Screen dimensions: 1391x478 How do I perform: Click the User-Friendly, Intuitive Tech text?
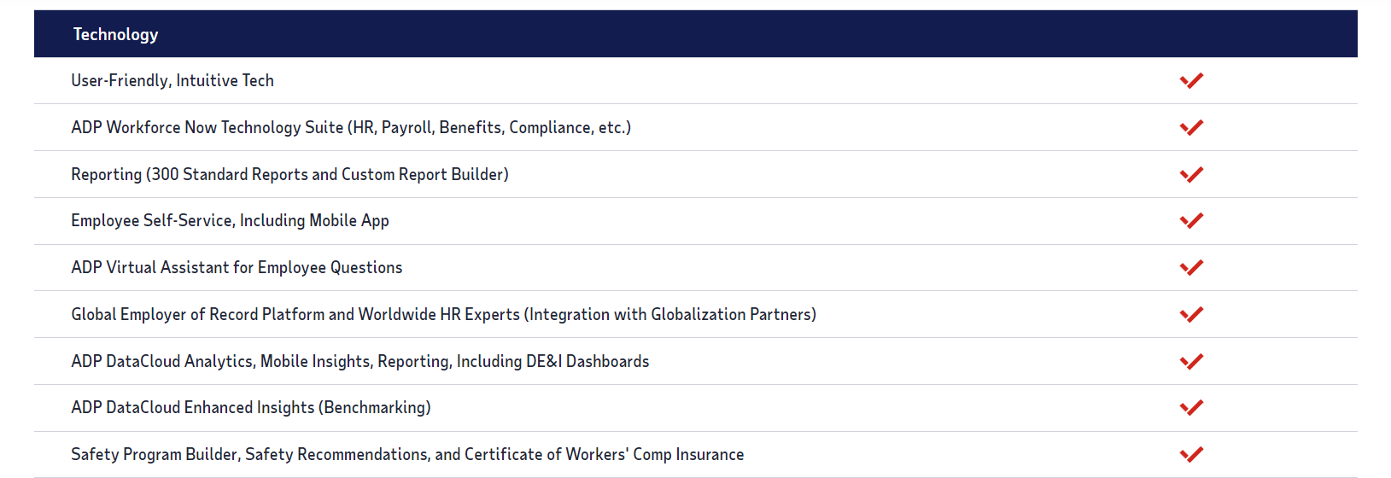pos(172,80)
